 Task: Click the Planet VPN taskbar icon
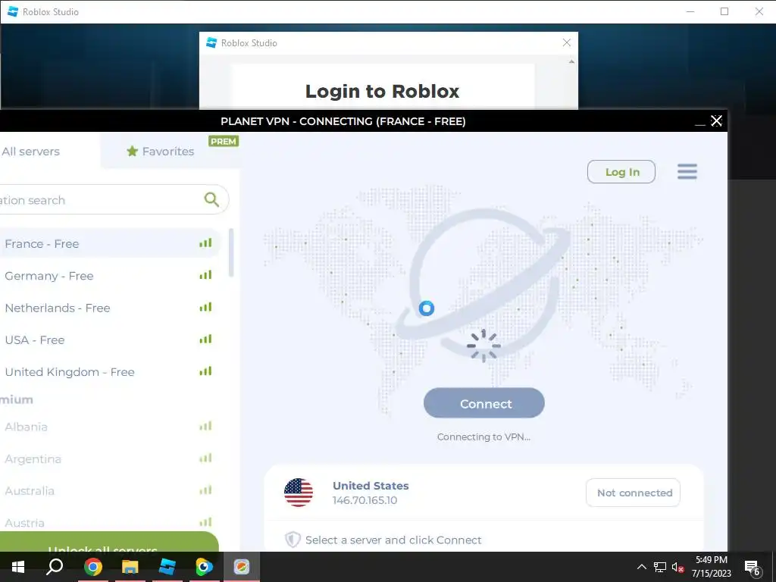point(242,567)
